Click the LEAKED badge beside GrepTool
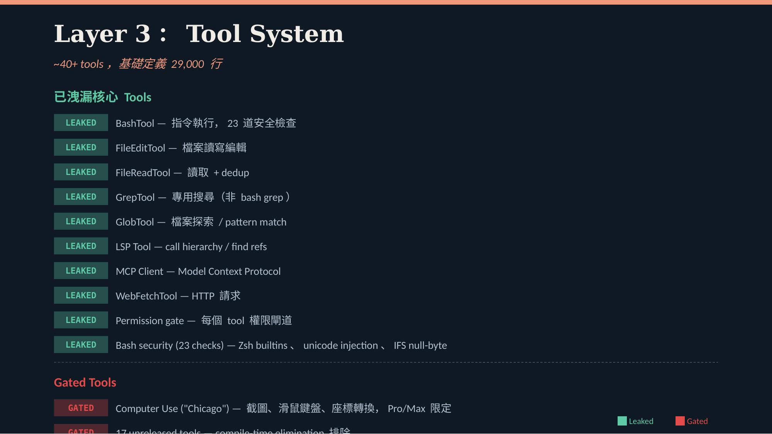Screen dimensions: 772x434 click(81, 197)
